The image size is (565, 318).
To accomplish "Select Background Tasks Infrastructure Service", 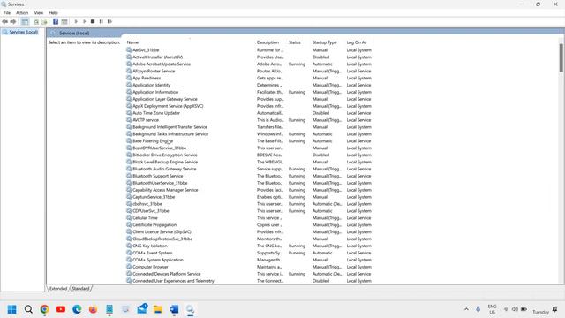I will click(170, 134).
